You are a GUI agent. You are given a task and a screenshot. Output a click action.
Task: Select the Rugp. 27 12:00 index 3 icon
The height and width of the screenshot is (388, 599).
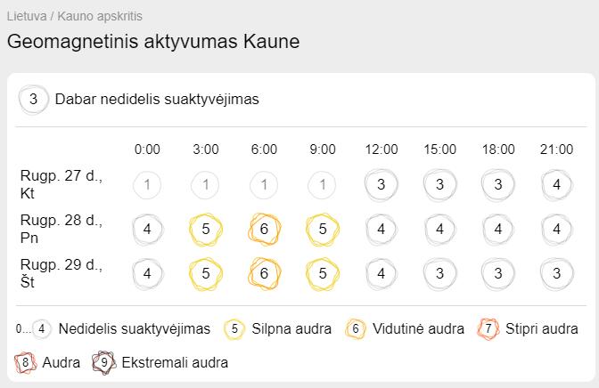coord(381,184)
